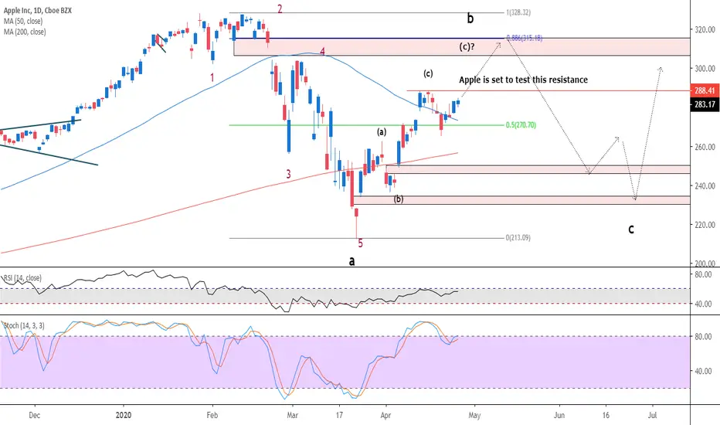Click the May label on the time axis
The height and width of the screenshot is (425, 720).
pos(474,416)
